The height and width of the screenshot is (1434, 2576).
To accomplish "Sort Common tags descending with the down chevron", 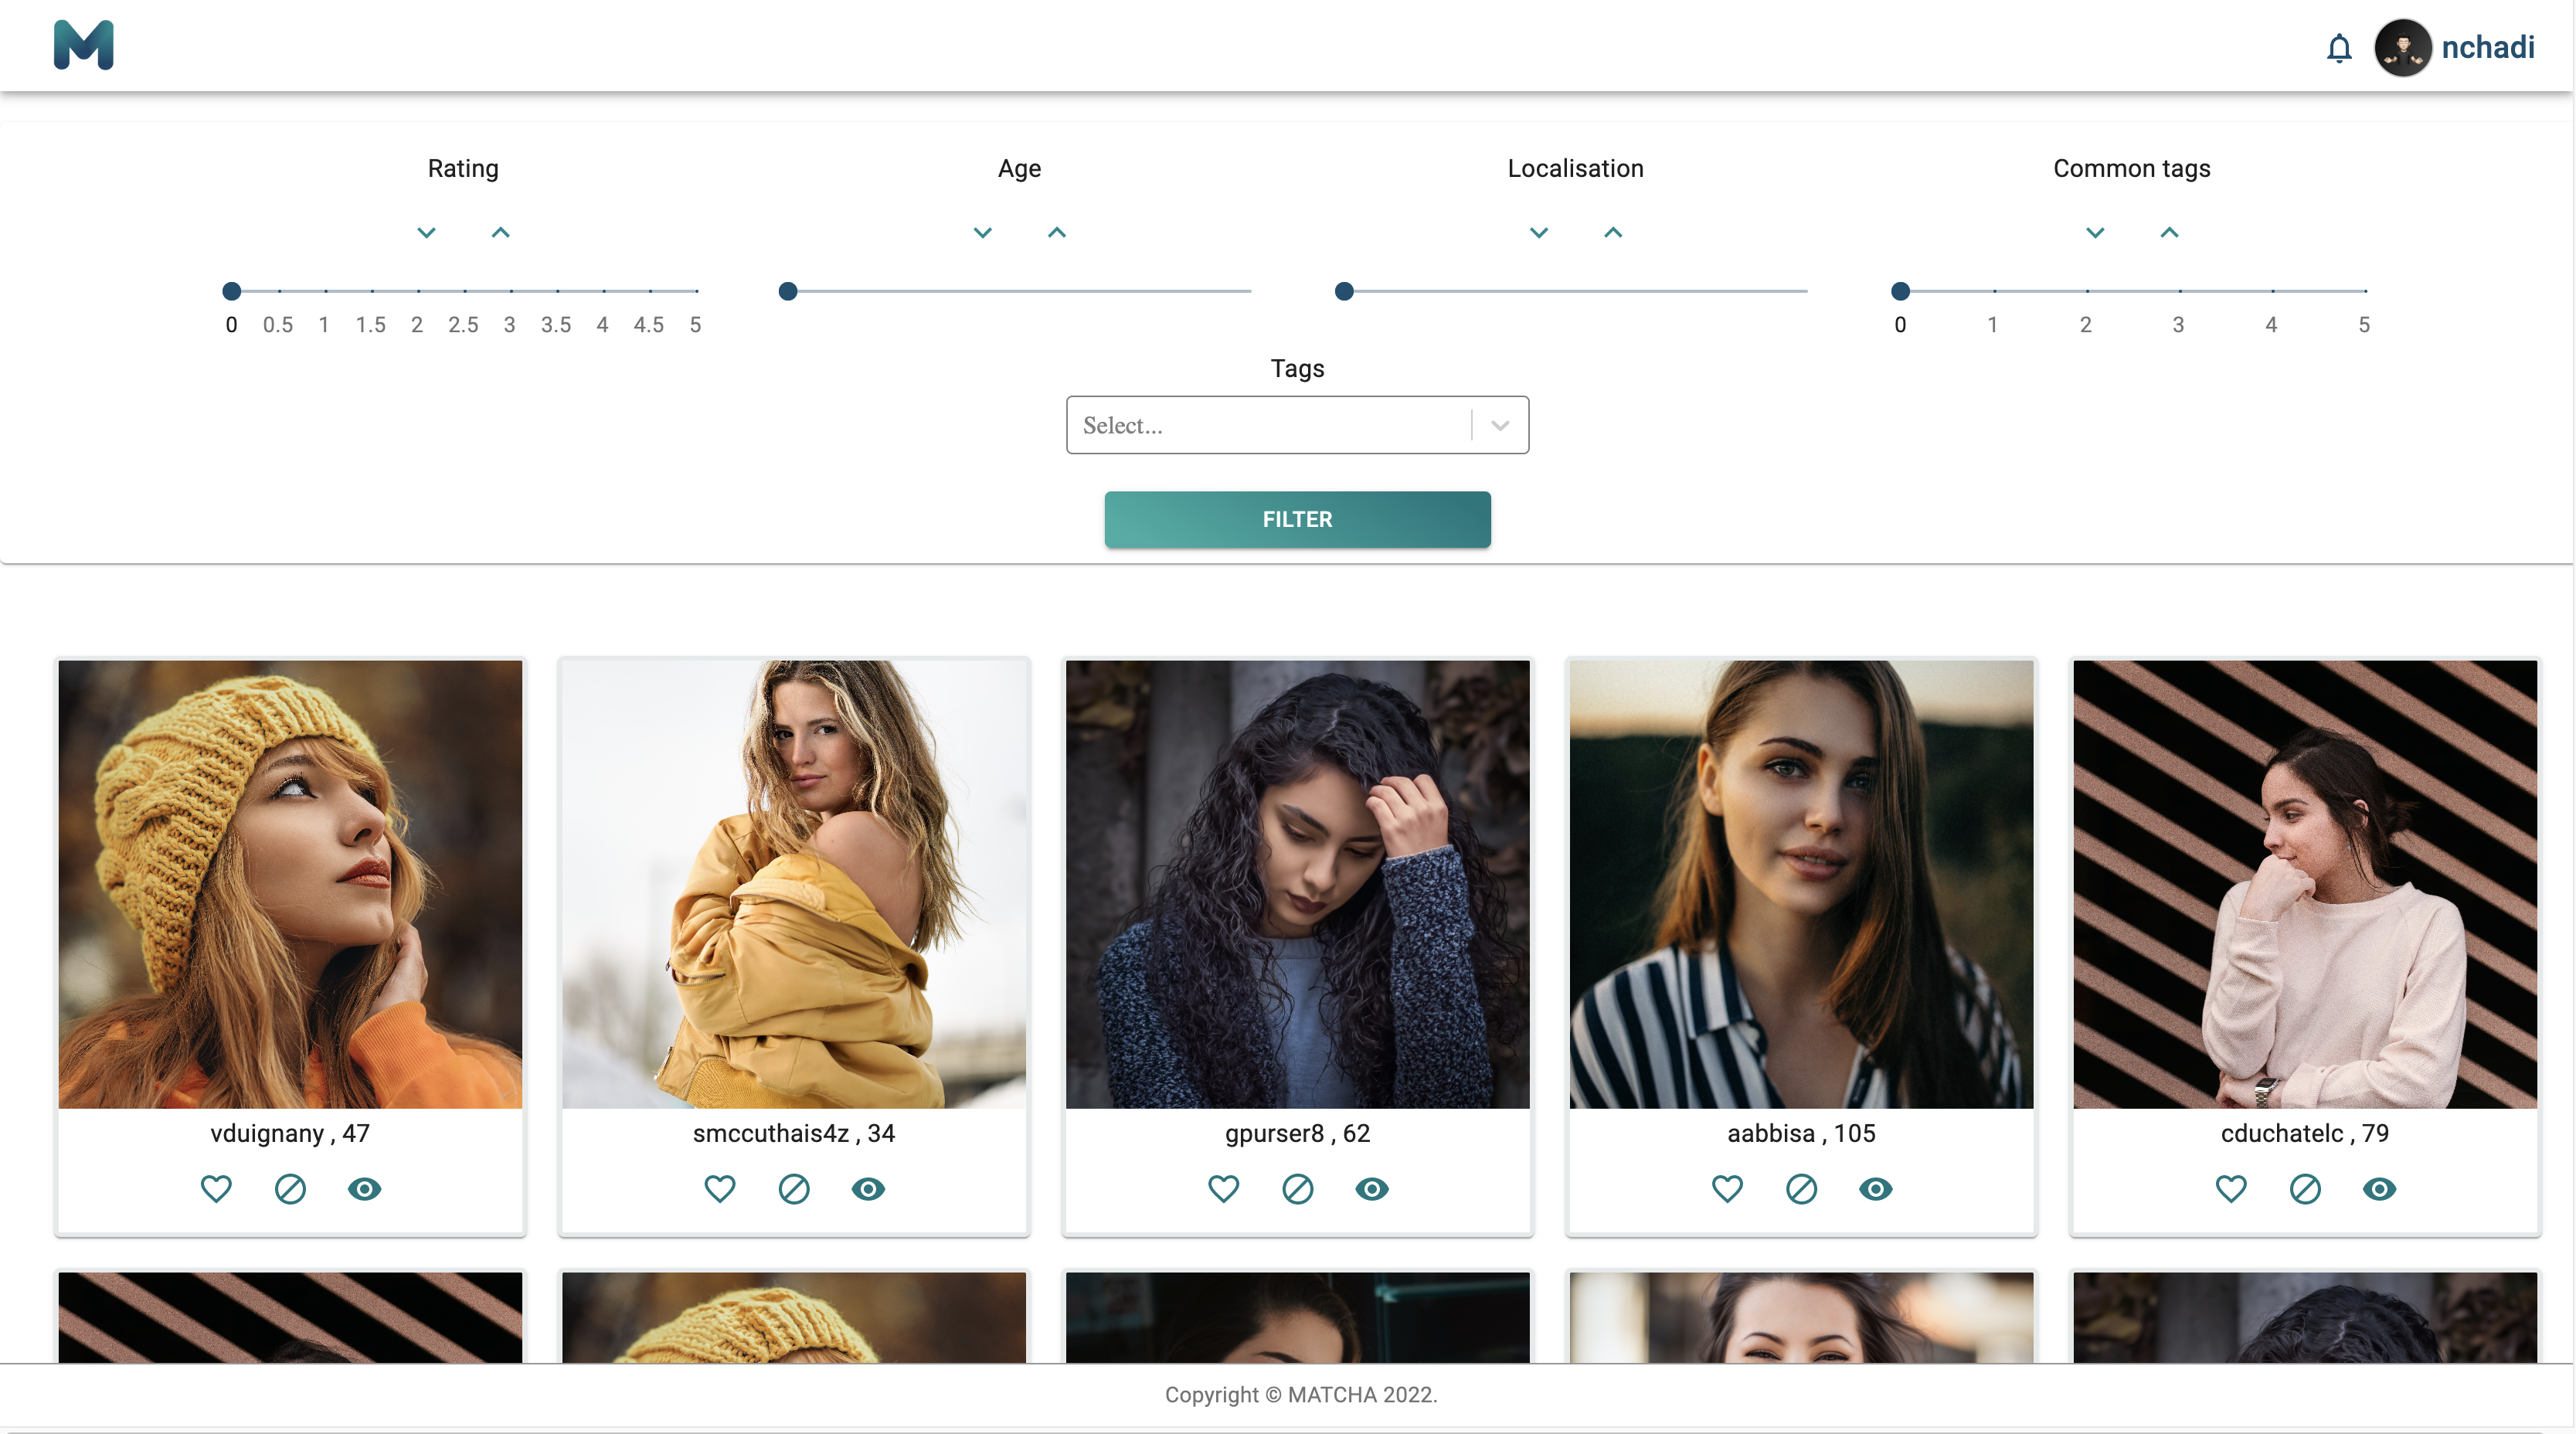I will coord(2095,232).
